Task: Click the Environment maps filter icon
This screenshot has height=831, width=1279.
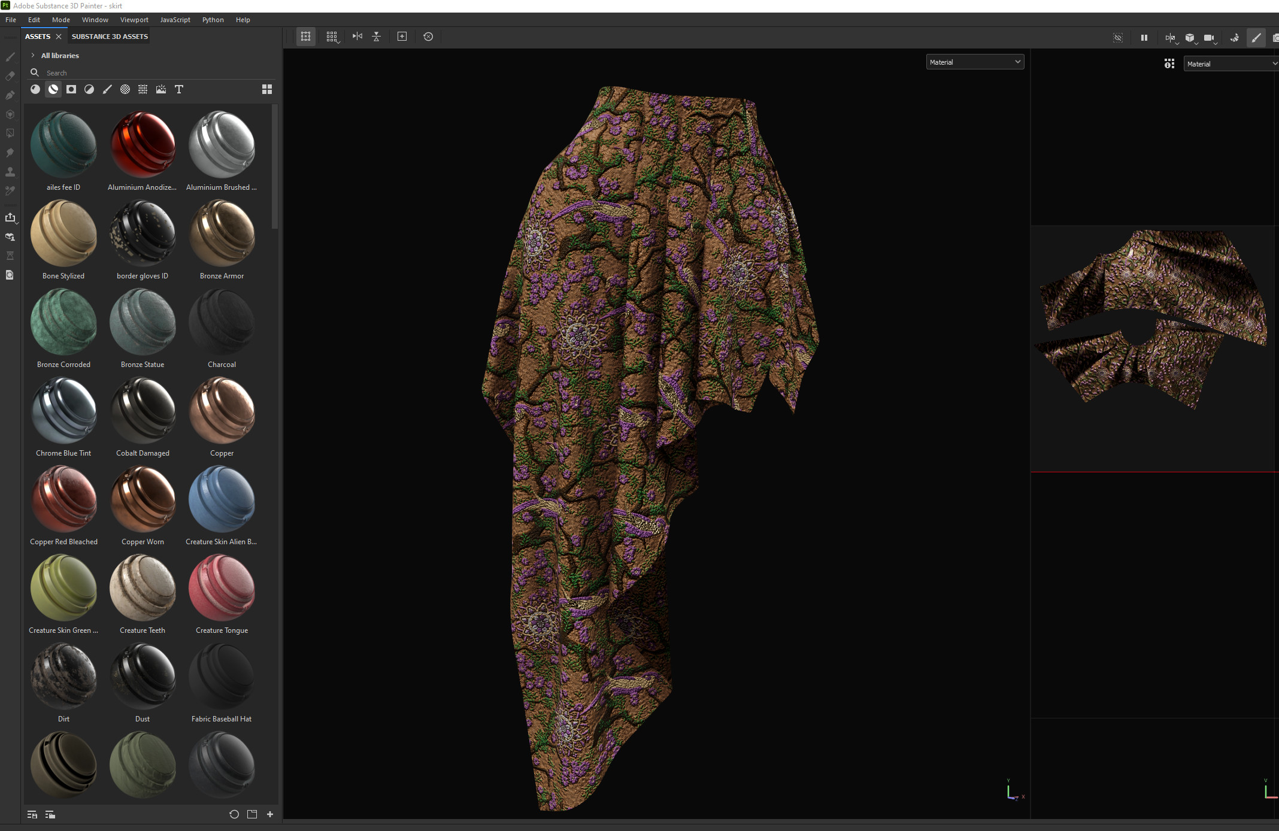Action: click(160, 89)
